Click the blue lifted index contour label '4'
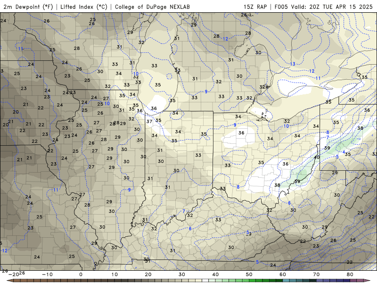377x283 pixels. tap(344, 152)
